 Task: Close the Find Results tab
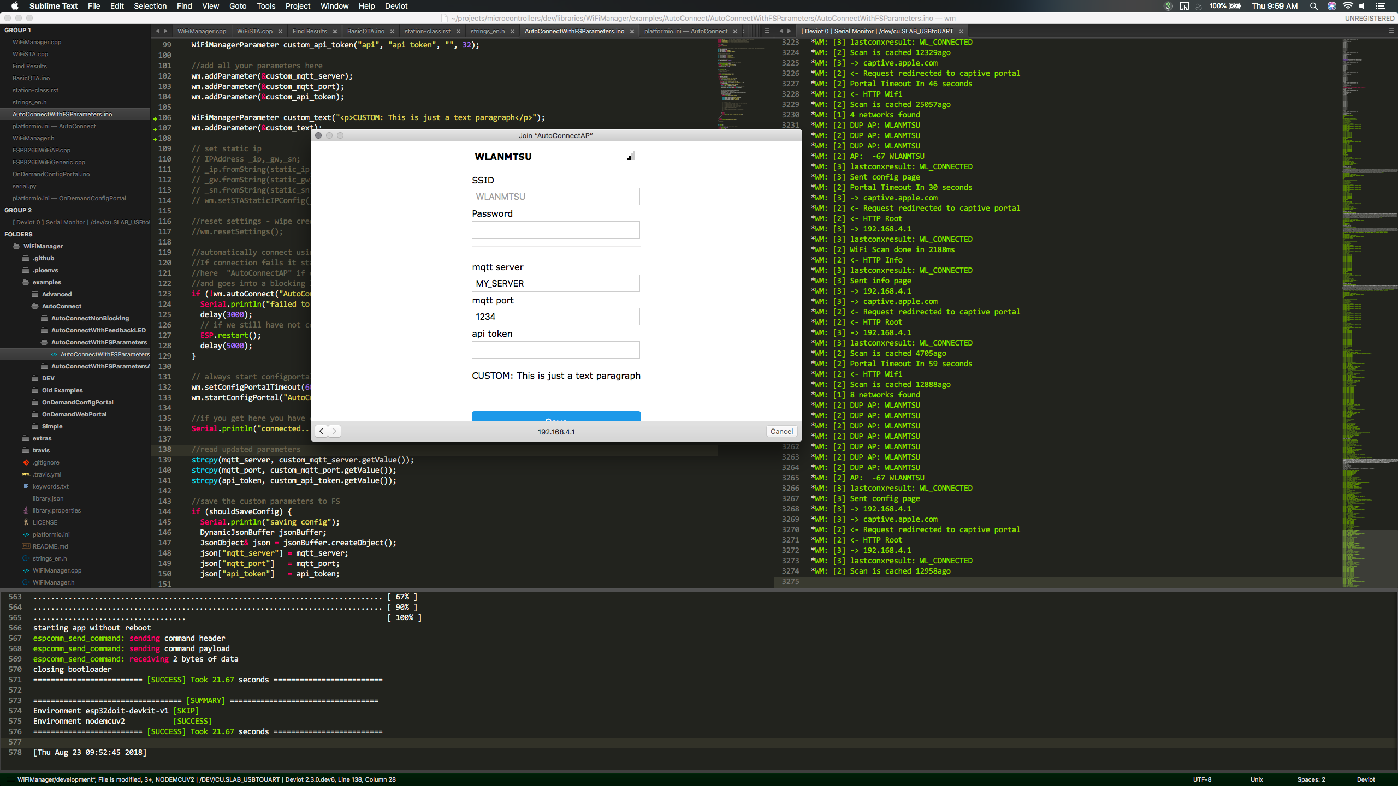335,31
